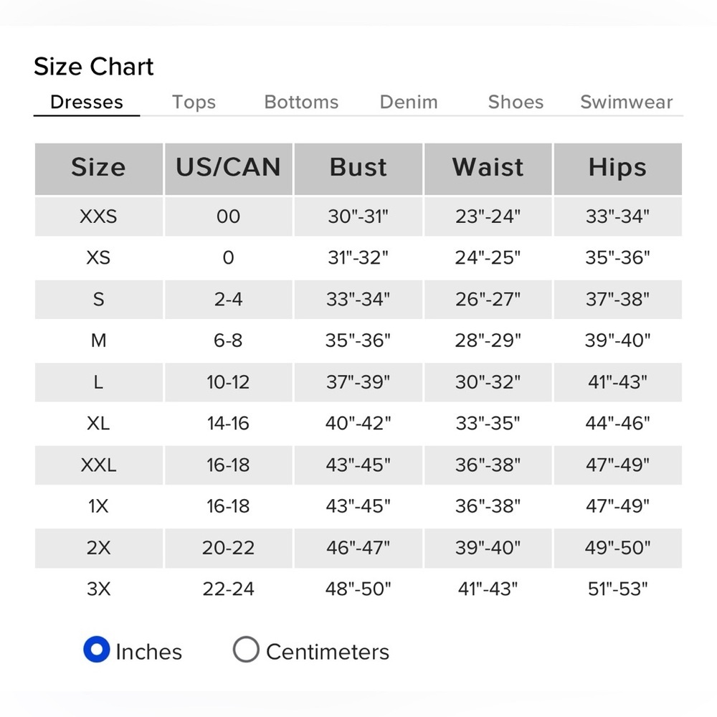Select the M size row label
Viewport: 717px width, 717px height.
(99, 341)
